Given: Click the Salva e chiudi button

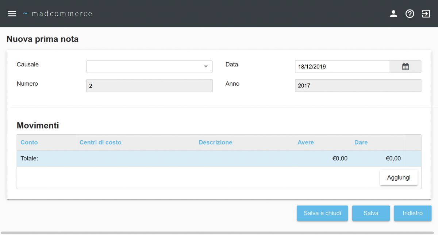Looking at the screenshot, I should click(322, 213).
